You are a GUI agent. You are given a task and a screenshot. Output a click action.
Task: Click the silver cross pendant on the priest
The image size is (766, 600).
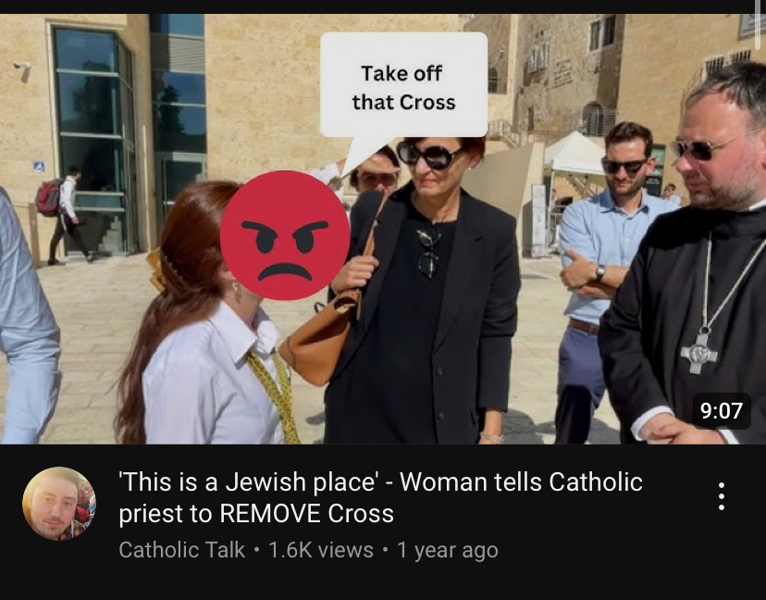click(x=698, y=351)
